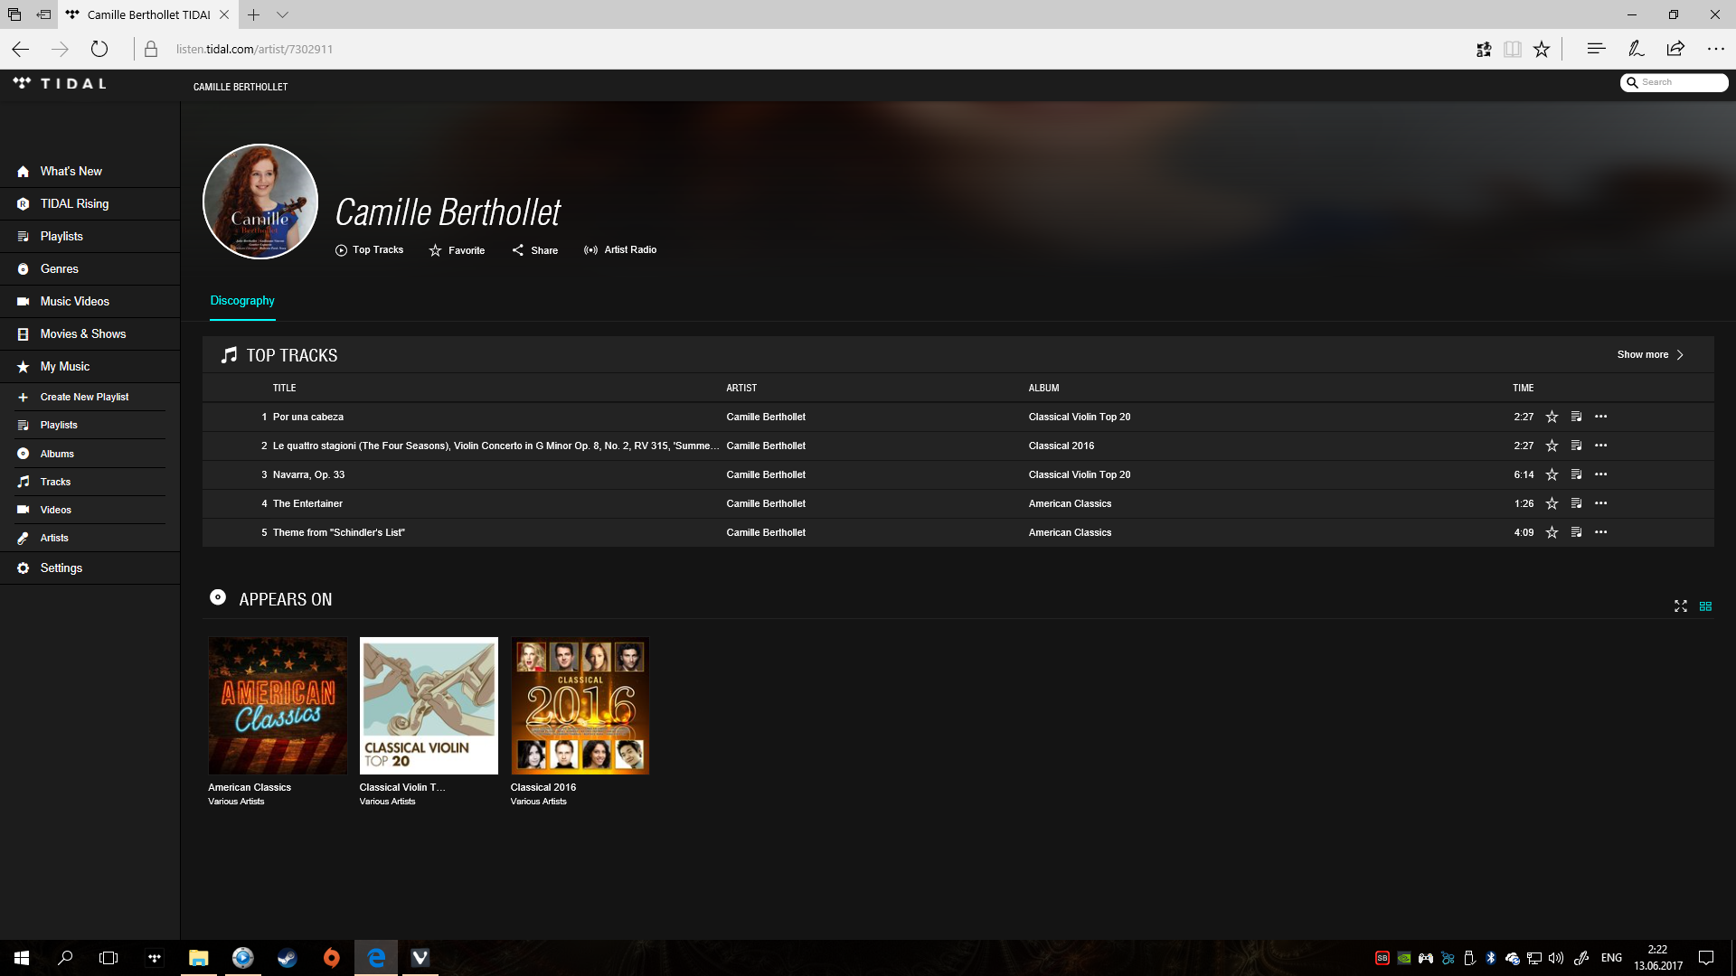Click browser Back arrow

pyautogui.click(x=21, y=49)
